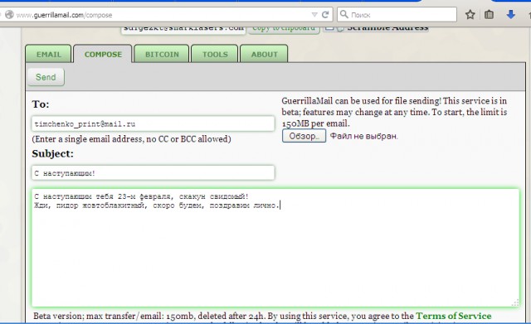Show bookmarks list icon
The width and height of the screenshot is (531, 324).
pos(489,15)
